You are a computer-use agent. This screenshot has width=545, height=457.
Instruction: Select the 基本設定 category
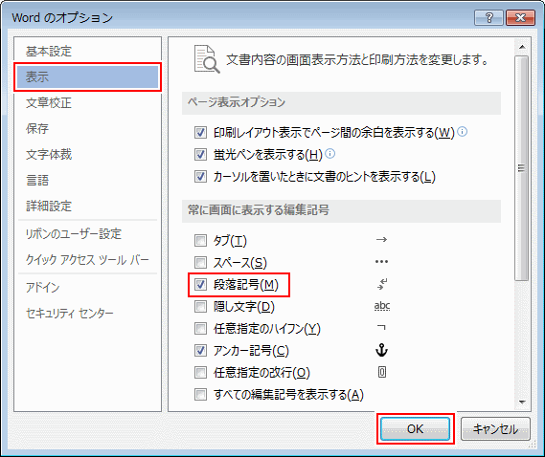pyautogui.click(x=87, y=51)
